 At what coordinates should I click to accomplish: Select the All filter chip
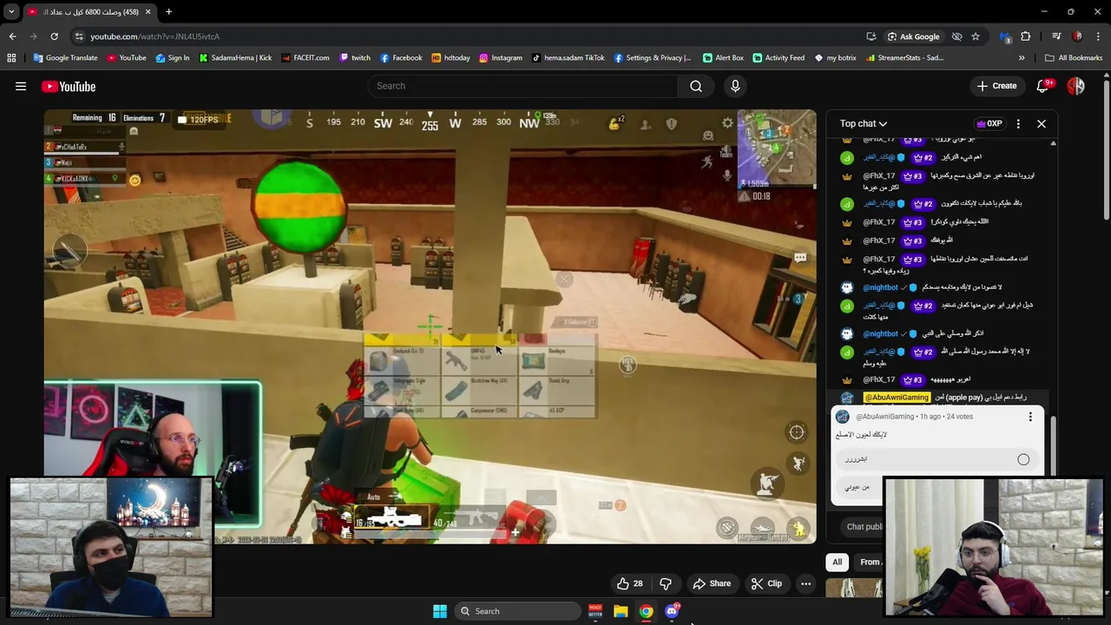pyautogui.click(x=837, y=562)
